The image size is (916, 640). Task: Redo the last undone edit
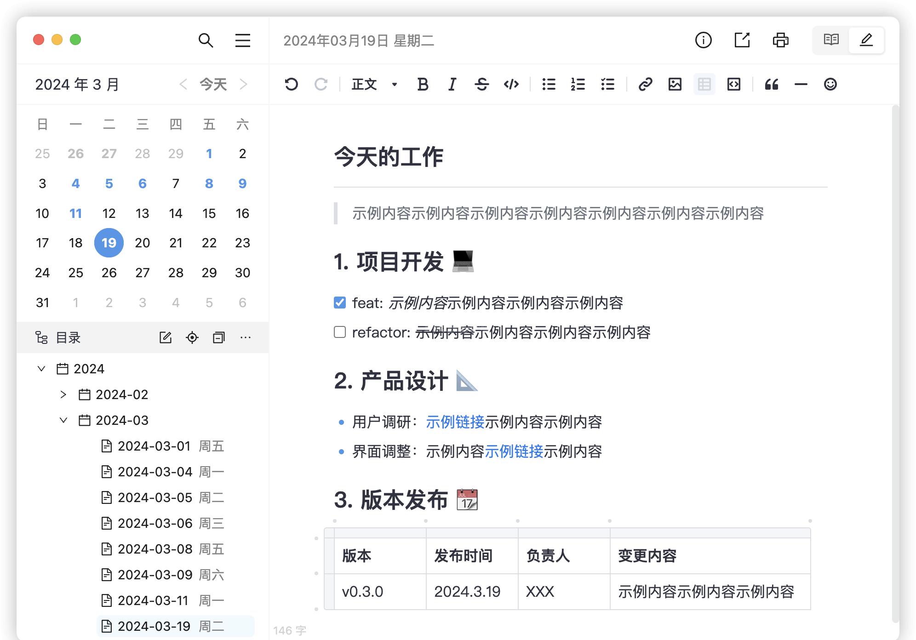[321, 84]
